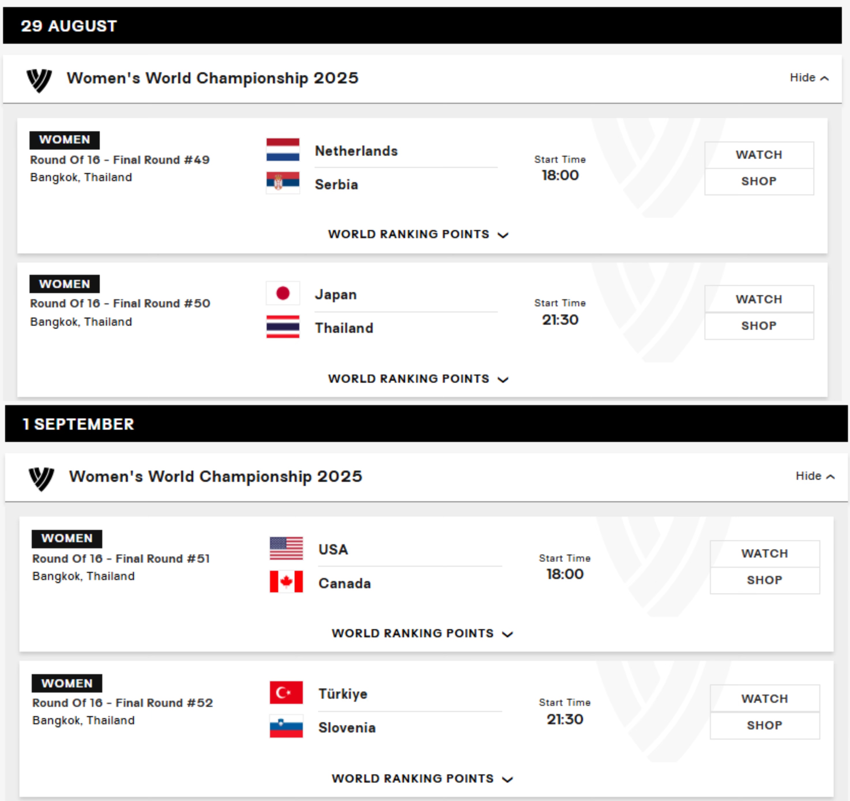
Task: Open SHOP for Türkiye vs Slovenia match
Action: [x=764, y=725]
